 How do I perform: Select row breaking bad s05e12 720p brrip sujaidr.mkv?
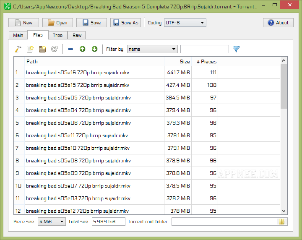(x=147, y=210)
